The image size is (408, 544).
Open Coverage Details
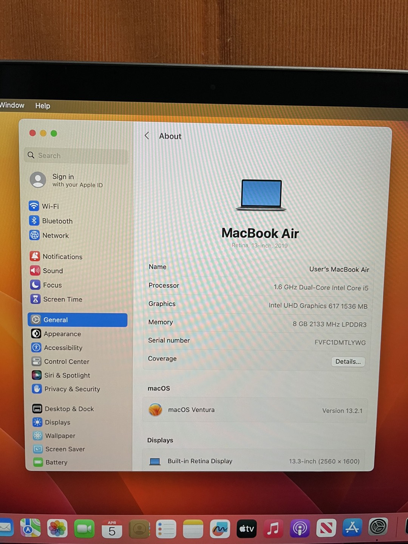(x=348, y=362)
